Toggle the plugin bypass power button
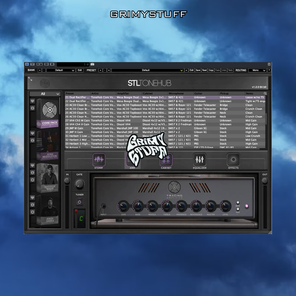This screenshot has width=296, height=296. 27,64
